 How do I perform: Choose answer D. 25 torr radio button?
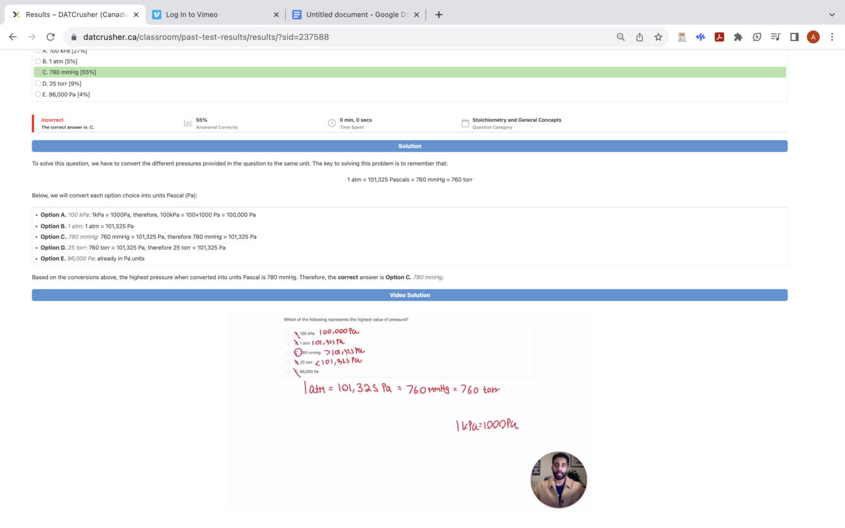click(38, 84)
